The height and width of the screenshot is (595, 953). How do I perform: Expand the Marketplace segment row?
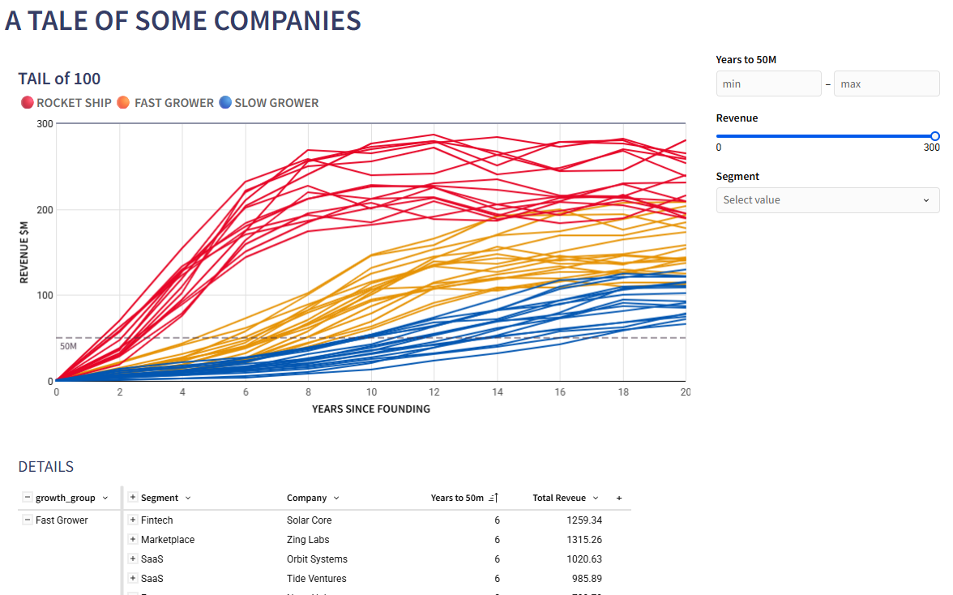(x=133, y=540)
